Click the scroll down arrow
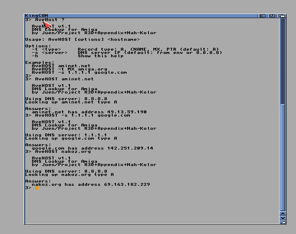 coord(283,218)
